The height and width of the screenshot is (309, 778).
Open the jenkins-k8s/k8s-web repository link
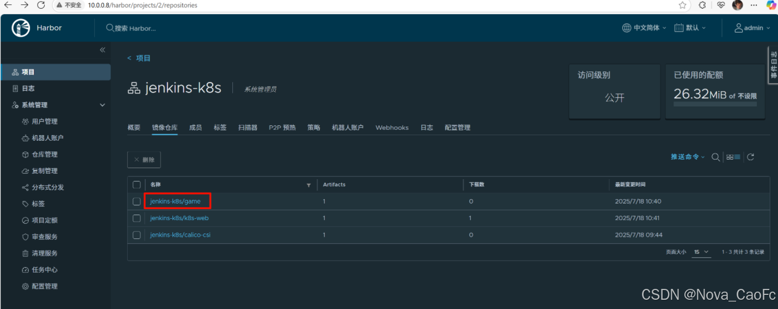(x=179, y=218)
